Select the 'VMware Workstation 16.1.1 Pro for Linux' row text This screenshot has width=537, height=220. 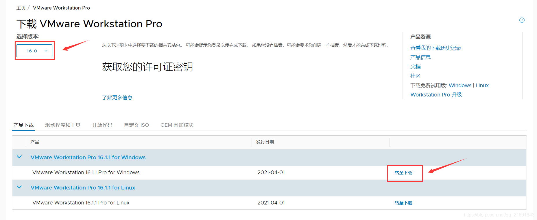coord(81,203)
